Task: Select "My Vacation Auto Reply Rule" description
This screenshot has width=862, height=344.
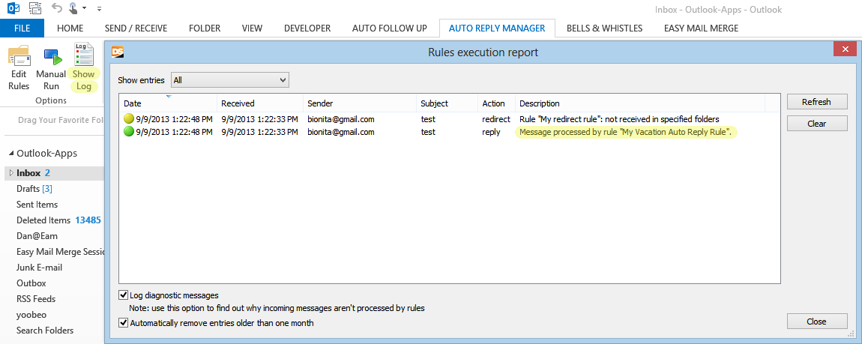Action: (x=626, y=132)
